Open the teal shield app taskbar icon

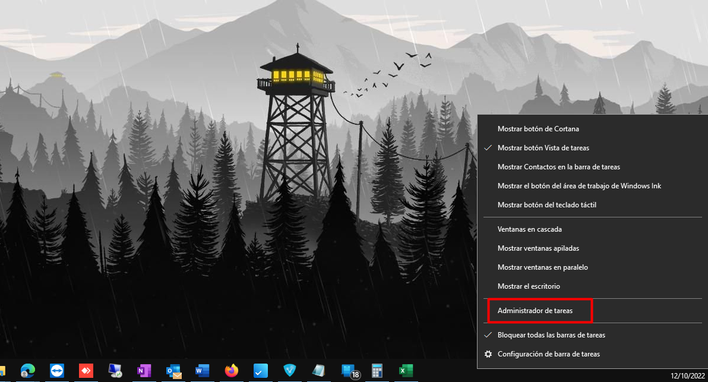289,371
